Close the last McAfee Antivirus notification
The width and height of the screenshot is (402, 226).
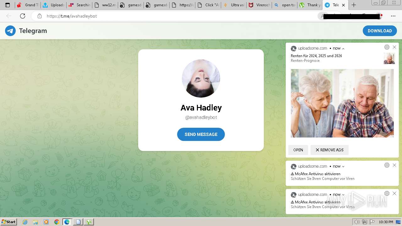pos(394,193)
